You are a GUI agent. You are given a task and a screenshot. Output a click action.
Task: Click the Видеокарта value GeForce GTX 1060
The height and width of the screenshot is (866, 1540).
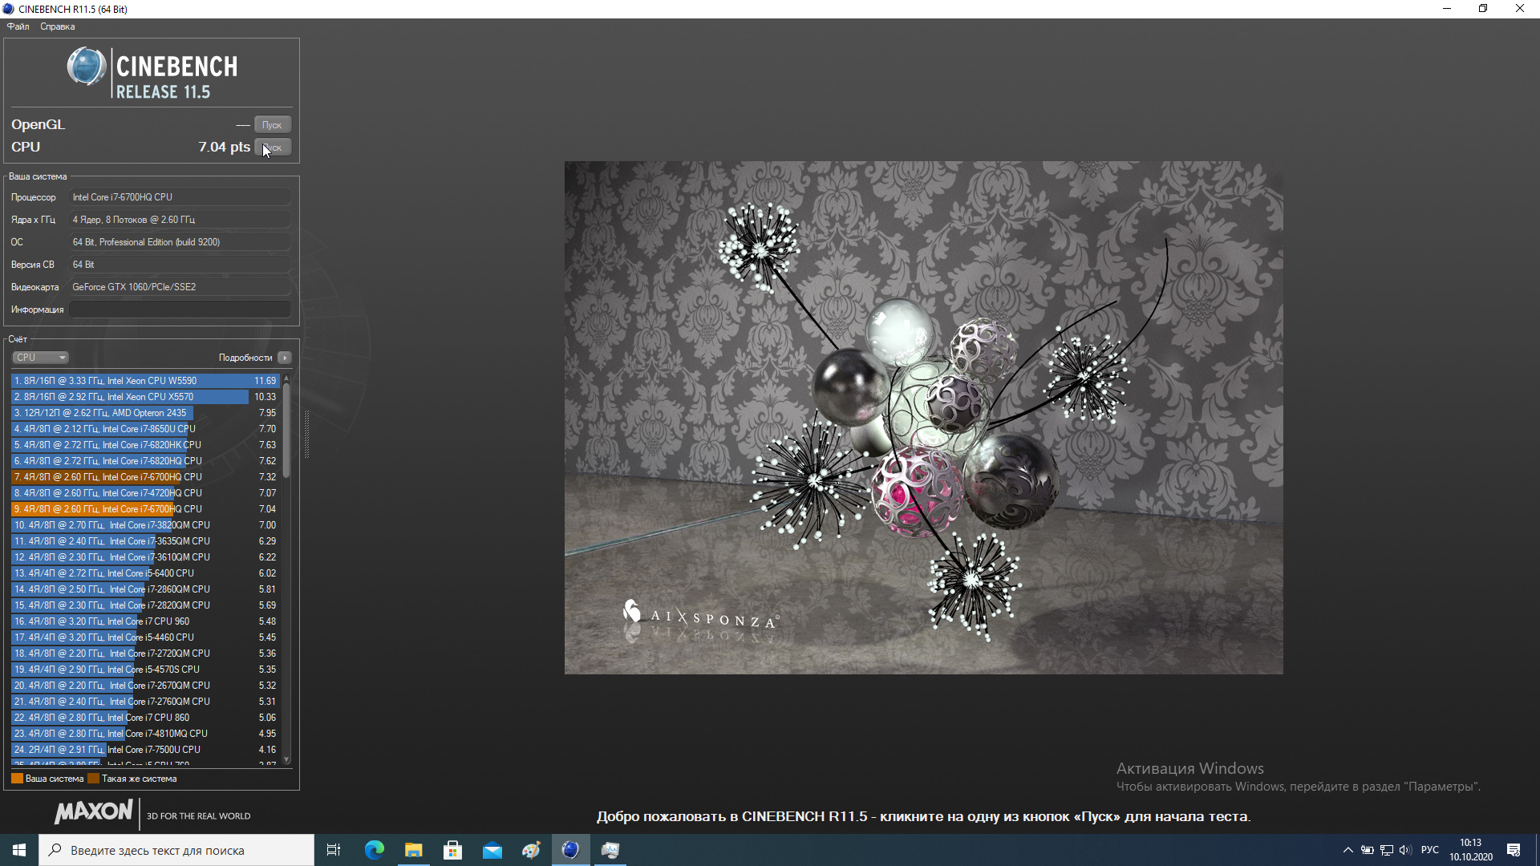click(x=180, y=287)
